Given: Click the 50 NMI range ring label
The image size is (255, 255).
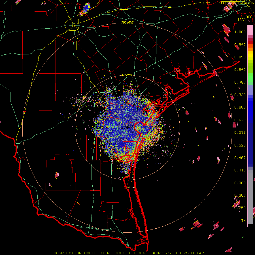Looking at the screenshot, I should pos(127,75).
